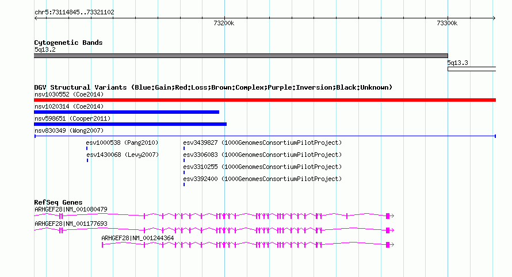
Task: Click the DGV Structural Variants track title
Action: pyautogui.click(x=213, y=87)
